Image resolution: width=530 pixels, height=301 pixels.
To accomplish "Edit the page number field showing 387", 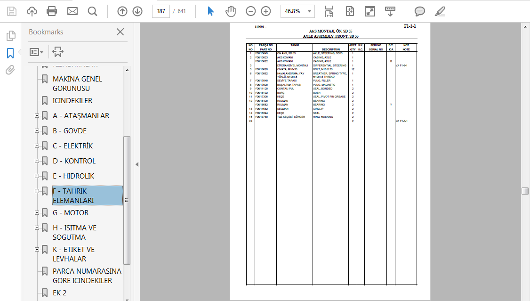I will click(x=161, y=11).
